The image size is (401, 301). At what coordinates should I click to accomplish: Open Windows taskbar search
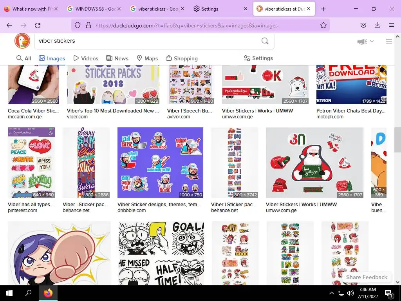[x=28, y=293]
